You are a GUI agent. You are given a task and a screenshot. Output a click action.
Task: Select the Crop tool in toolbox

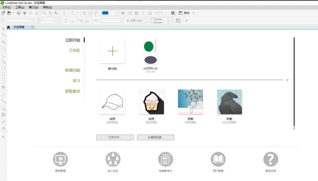[x=4, y=42]
